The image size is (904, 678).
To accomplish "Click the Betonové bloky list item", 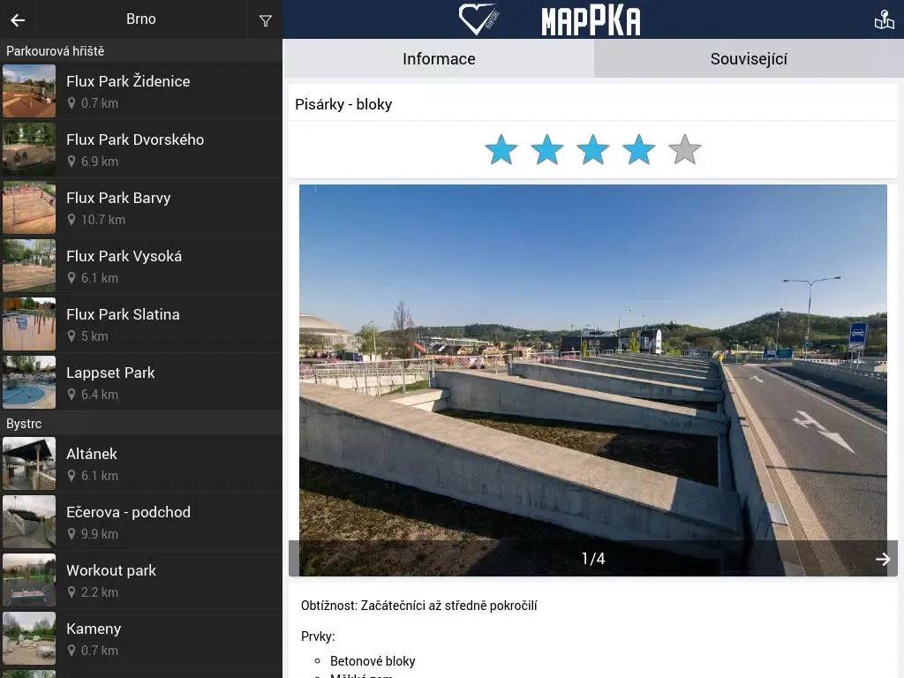I will pyautogui.click(x=373, y=660).
